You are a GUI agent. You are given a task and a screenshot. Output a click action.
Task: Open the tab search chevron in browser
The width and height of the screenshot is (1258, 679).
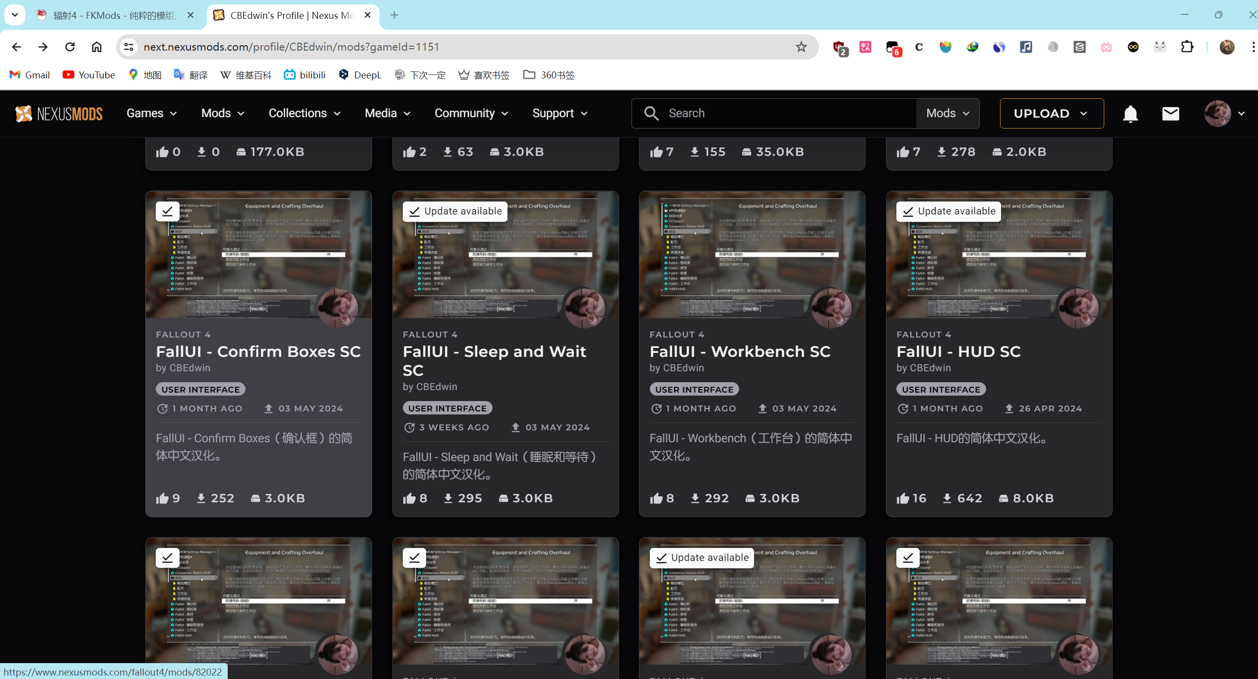[15, 15]
